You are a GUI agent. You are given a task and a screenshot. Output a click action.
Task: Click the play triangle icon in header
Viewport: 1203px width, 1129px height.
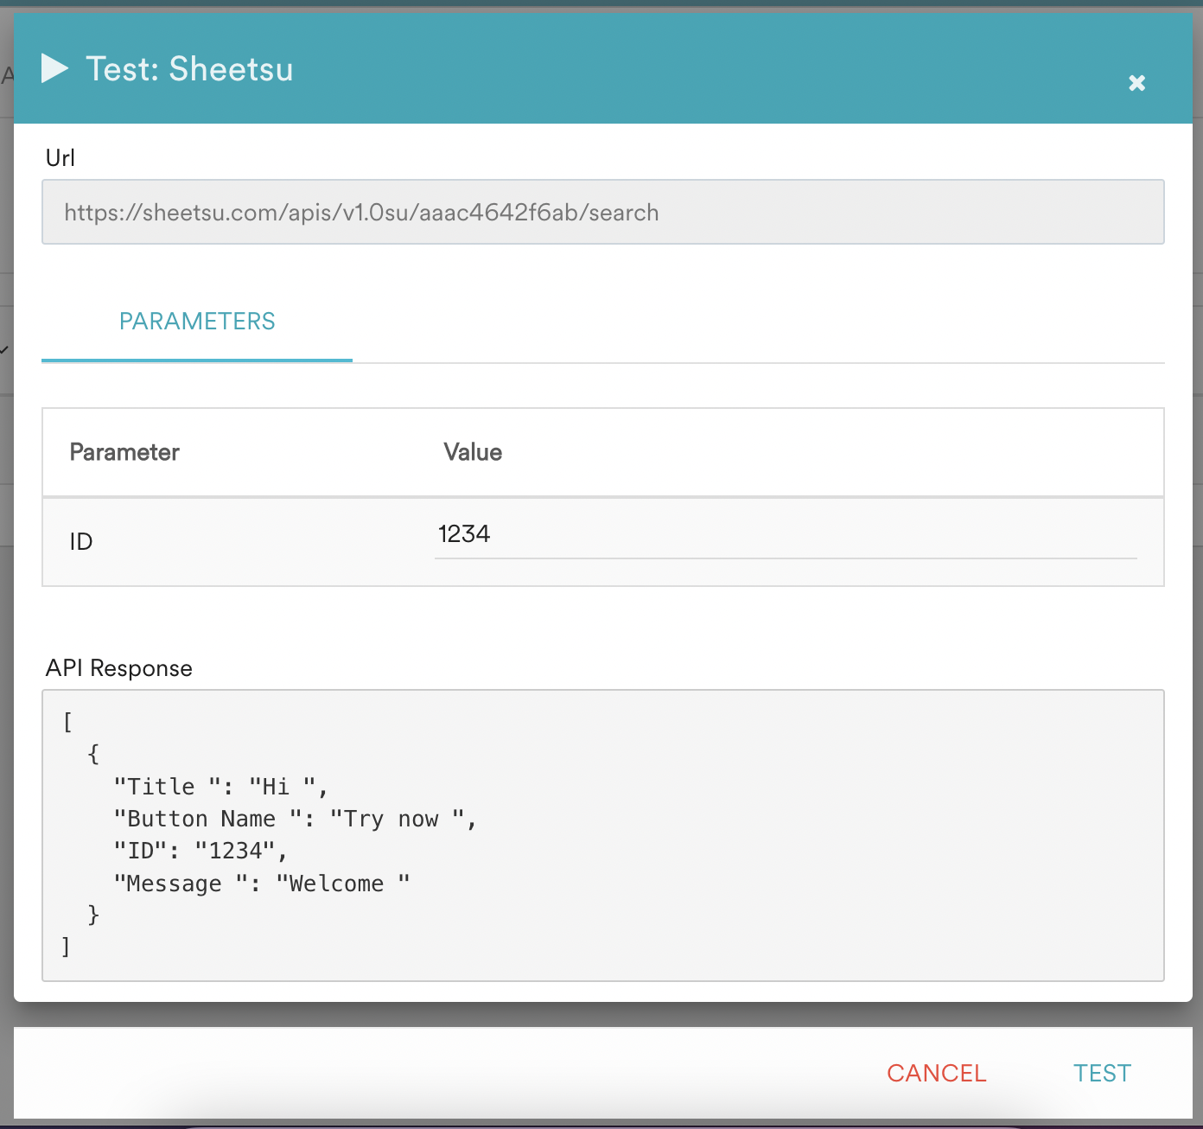tap(54, 68)
